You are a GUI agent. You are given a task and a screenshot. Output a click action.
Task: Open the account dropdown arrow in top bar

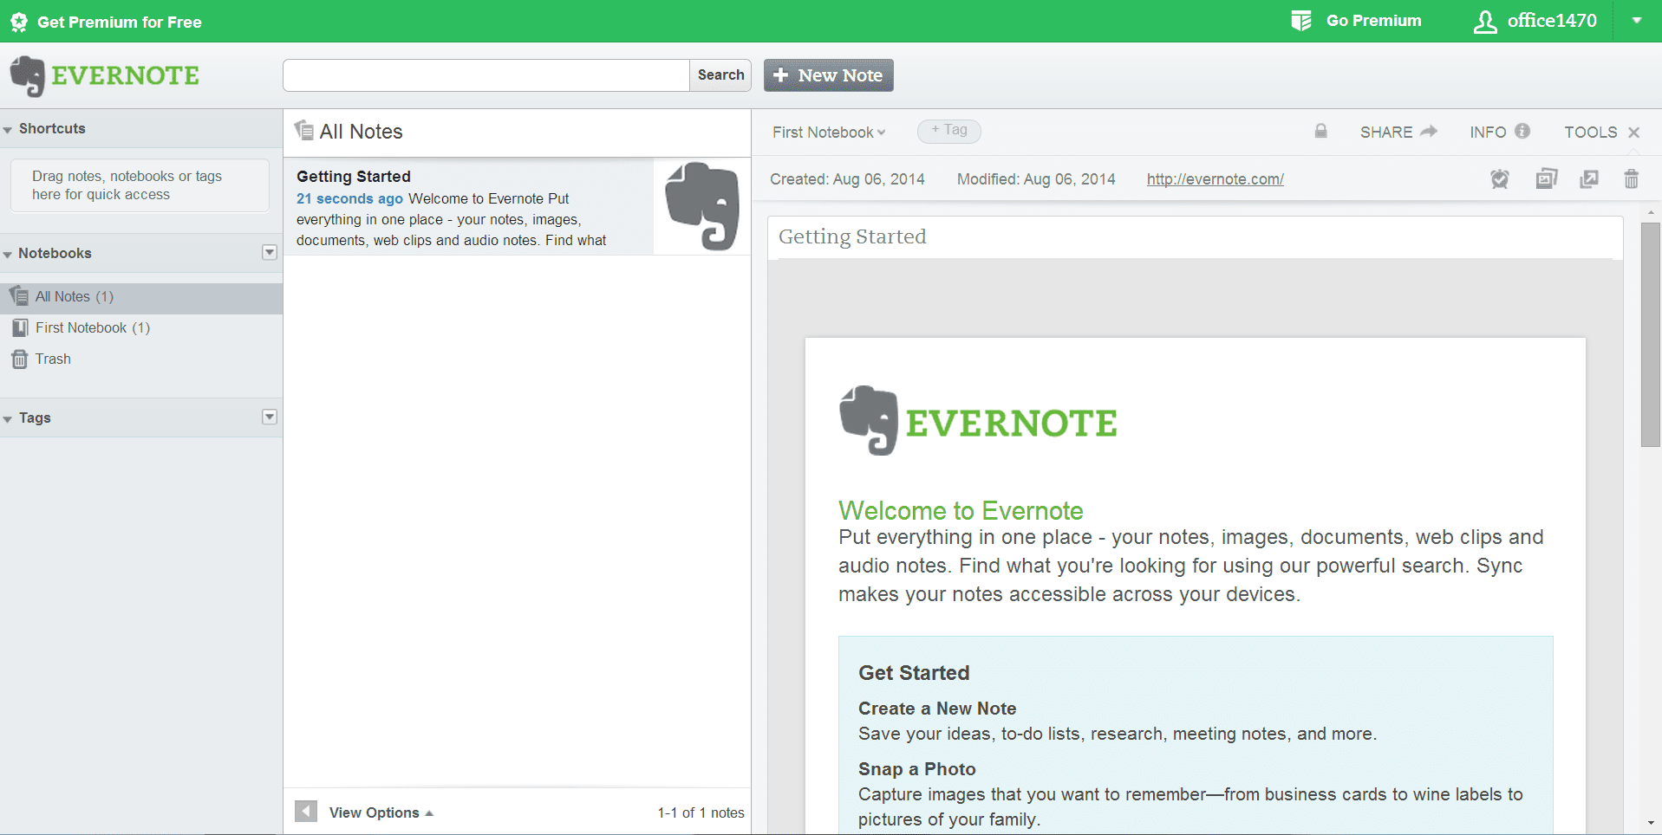pos(1637,21)
